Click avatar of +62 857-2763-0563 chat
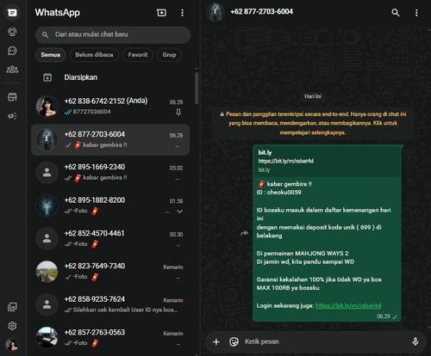This screenshot has width=431, height=356. pyautogui.click(x=47, y=338)
